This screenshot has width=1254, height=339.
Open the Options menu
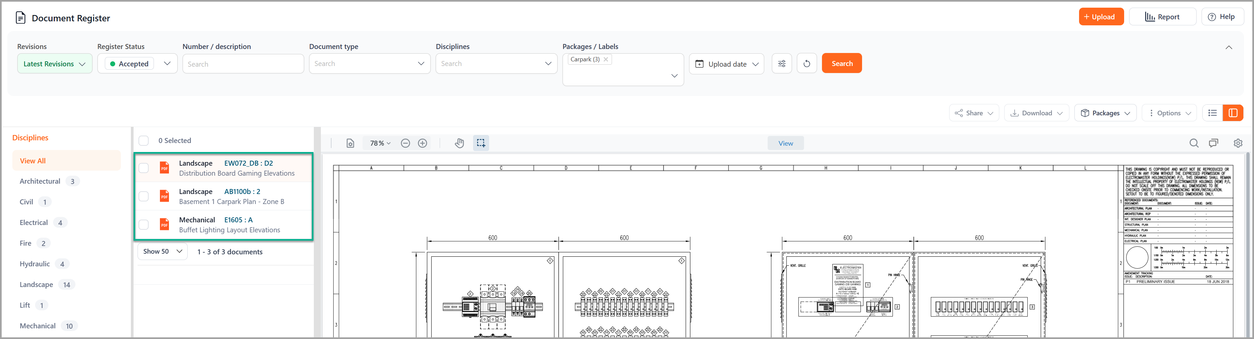coord(1169,113)
